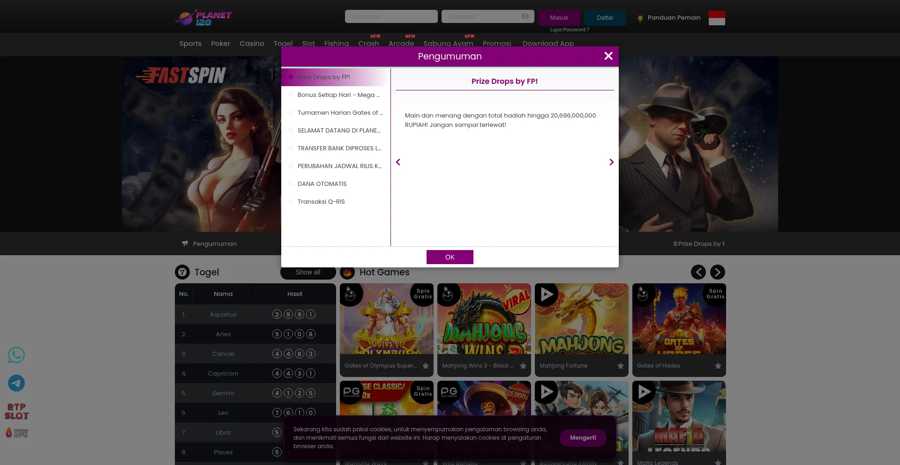
Task: Toggle password visibility eye icon
Action: [525, 16]
